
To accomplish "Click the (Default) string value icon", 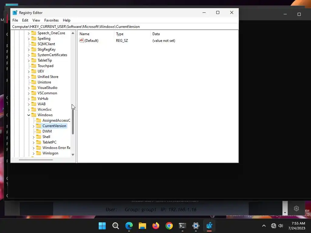I will (81, 40).
